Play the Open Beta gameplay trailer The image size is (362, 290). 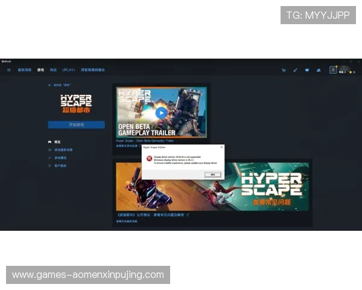click(x=160, y=112)
